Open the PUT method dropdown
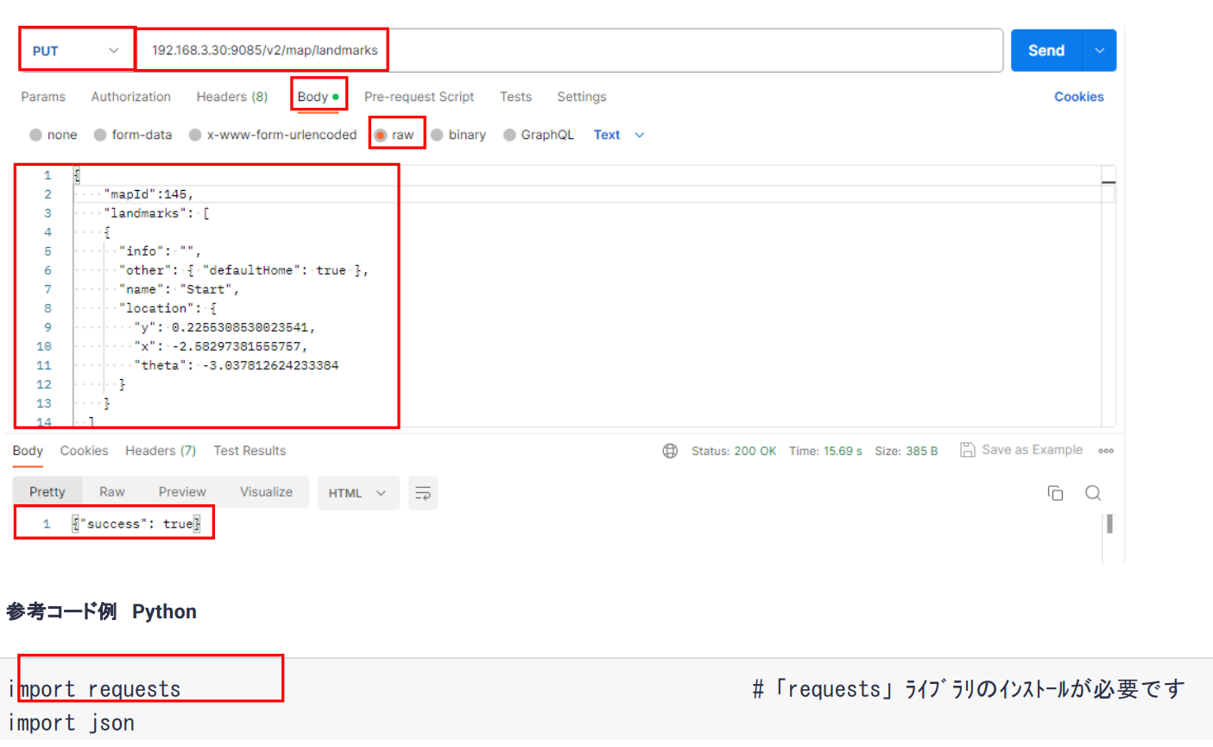 76,50
